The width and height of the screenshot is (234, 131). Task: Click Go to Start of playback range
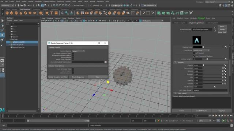(x=210, y=116)
